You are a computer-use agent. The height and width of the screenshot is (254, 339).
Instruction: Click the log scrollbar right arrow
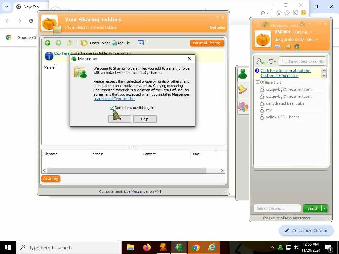coord(222,170)
